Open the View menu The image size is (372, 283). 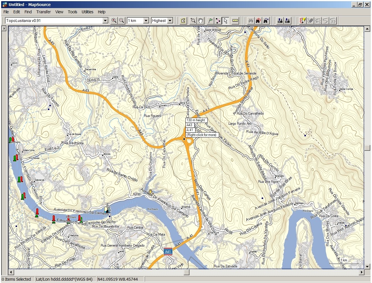coord(59,12)
